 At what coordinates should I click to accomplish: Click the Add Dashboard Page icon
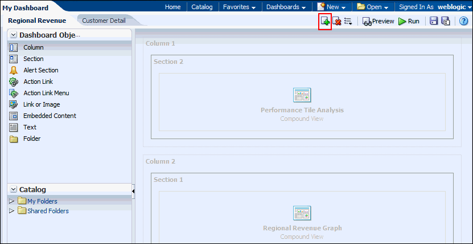click(x=325, y=21)
